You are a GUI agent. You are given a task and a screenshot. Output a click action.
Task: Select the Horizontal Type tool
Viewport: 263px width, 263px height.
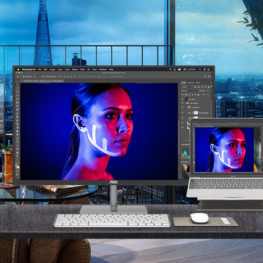coord(18,142)
